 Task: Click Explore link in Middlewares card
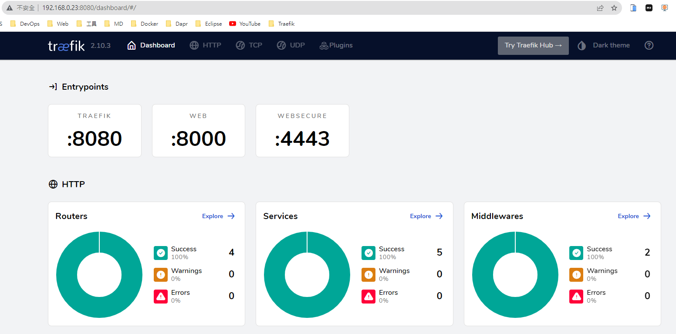634,216
